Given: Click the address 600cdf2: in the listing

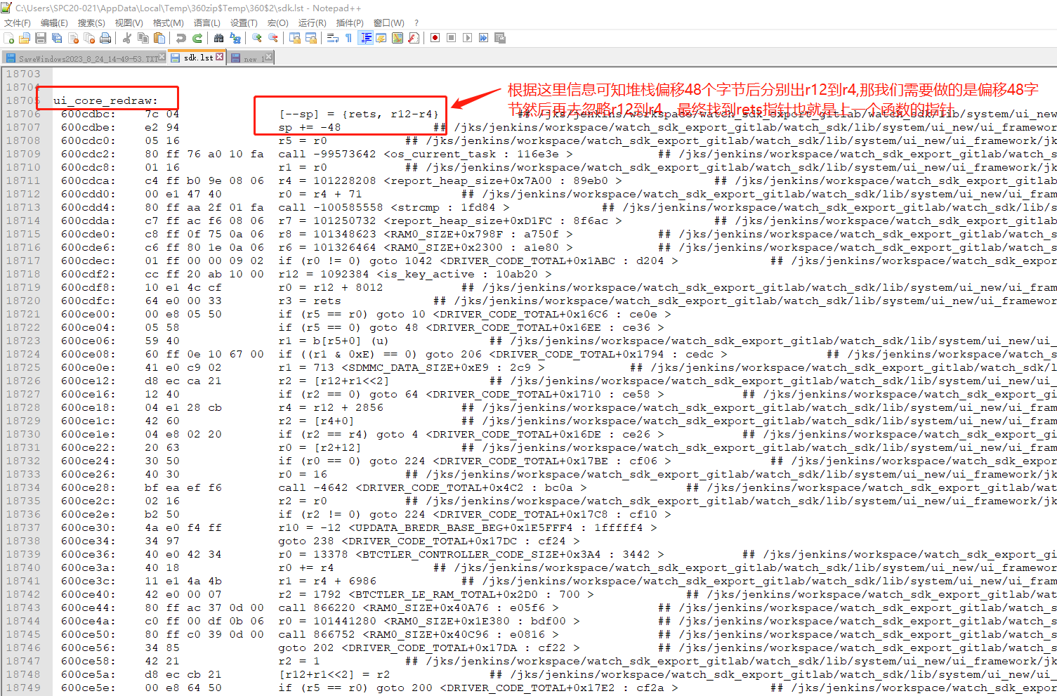Looking at the screenshot, I should click(x=88, y=274).
